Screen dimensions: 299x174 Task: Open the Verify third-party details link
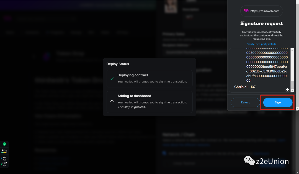(x=261, y=44)
